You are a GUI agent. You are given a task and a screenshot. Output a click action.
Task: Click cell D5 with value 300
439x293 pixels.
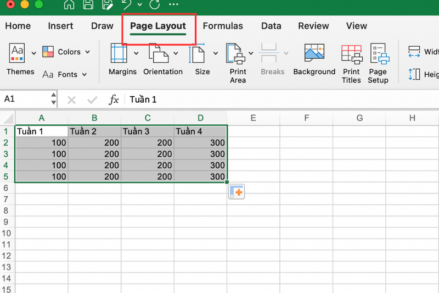coord(200,176)
